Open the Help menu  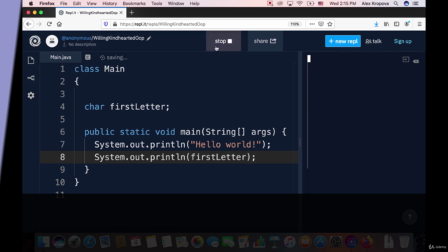[195, 3]
